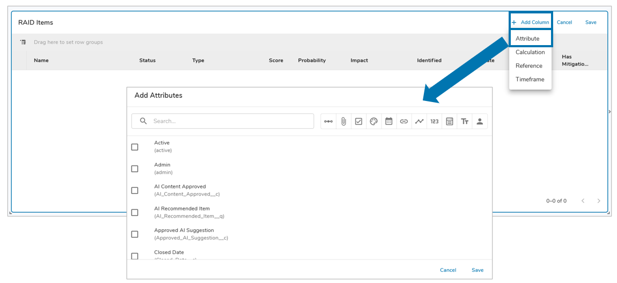The image size is (617, 283).
Task: Filter by the 123 number type icon
Action: 435,121
